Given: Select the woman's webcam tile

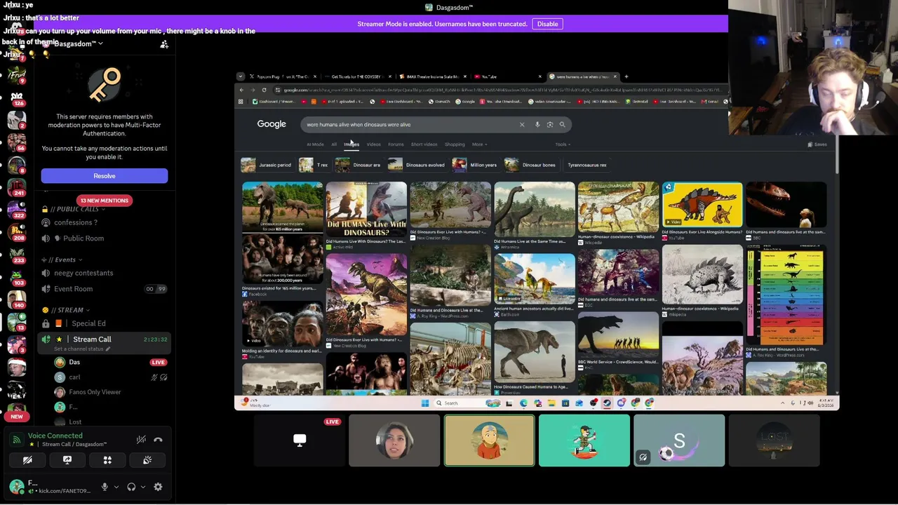Looking at the screenshot, I should click(394, 440).
